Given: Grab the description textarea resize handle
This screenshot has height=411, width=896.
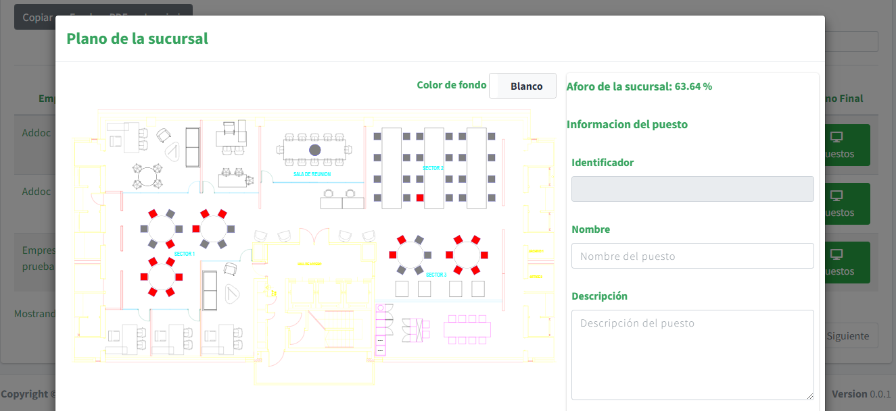Looking at the screenshot, I should [x=809, y=395].
